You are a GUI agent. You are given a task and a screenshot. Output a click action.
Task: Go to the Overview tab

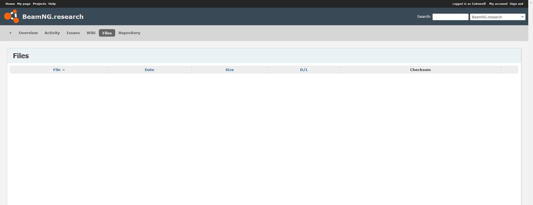(x=28, y=33)
